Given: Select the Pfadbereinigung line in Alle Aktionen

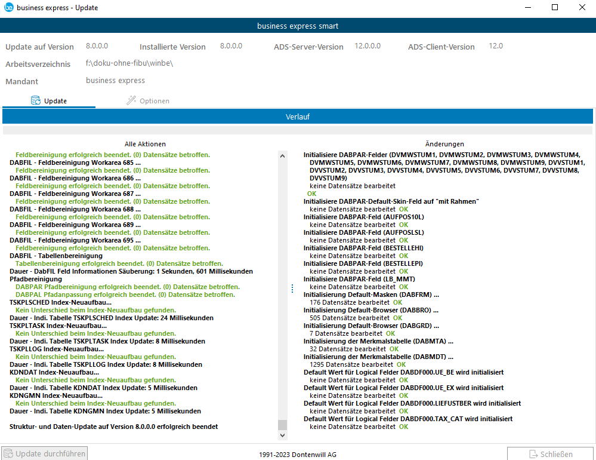Looking at the screenshot, I should [36, 279].
